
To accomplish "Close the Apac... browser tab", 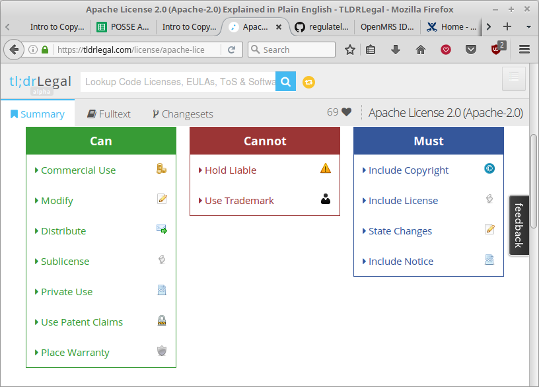I will 279,27.
